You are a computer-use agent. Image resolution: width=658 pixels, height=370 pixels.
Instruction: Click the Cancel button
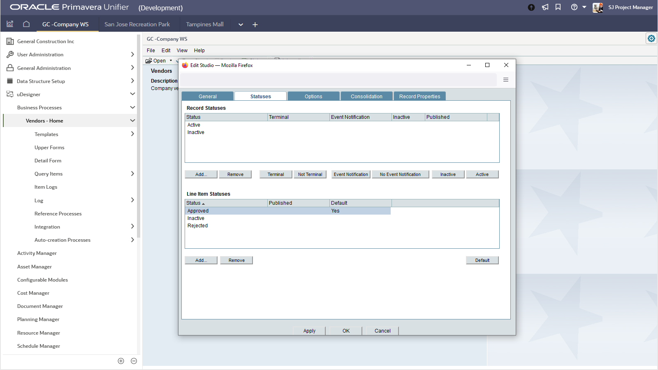382,331
